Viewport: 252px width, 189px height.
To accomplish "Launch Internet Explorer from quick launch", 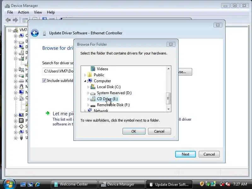I will pos(37,184).
